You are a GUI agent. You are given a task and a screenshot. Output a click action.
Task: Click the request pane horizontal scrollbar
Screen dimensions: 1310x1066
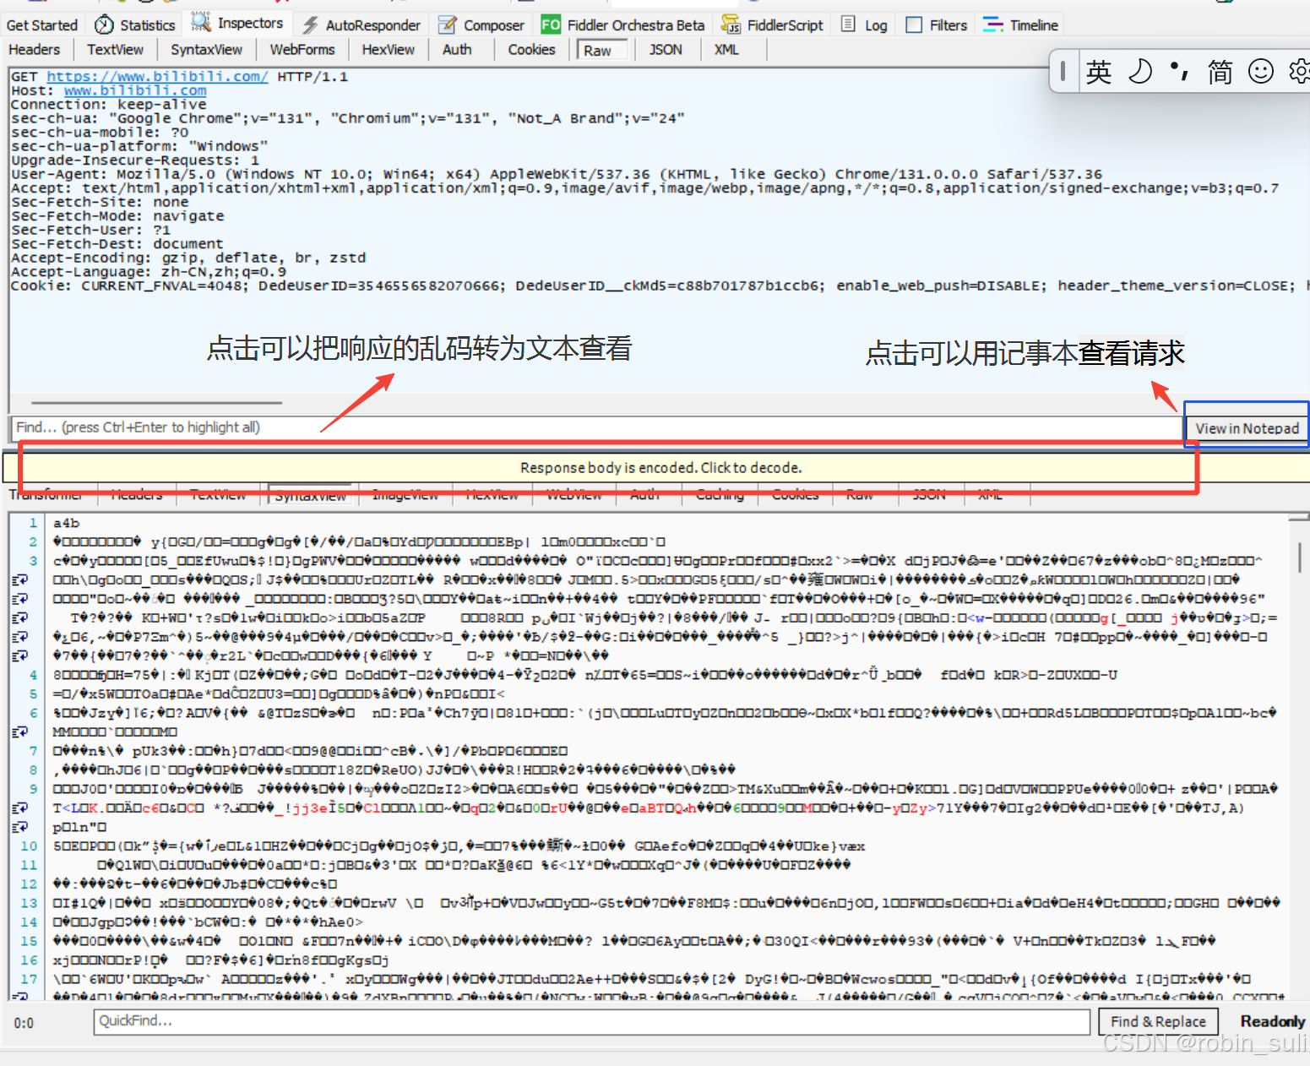tap(157, 403)
